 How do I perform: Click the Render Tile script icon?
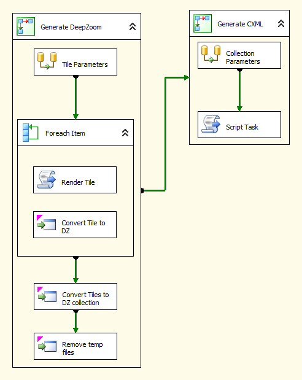pos(46,179)
